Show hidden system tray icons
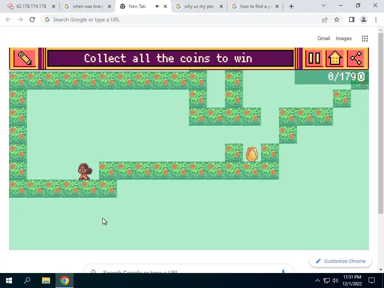This screenshot has width=384, height=288. 317,280
